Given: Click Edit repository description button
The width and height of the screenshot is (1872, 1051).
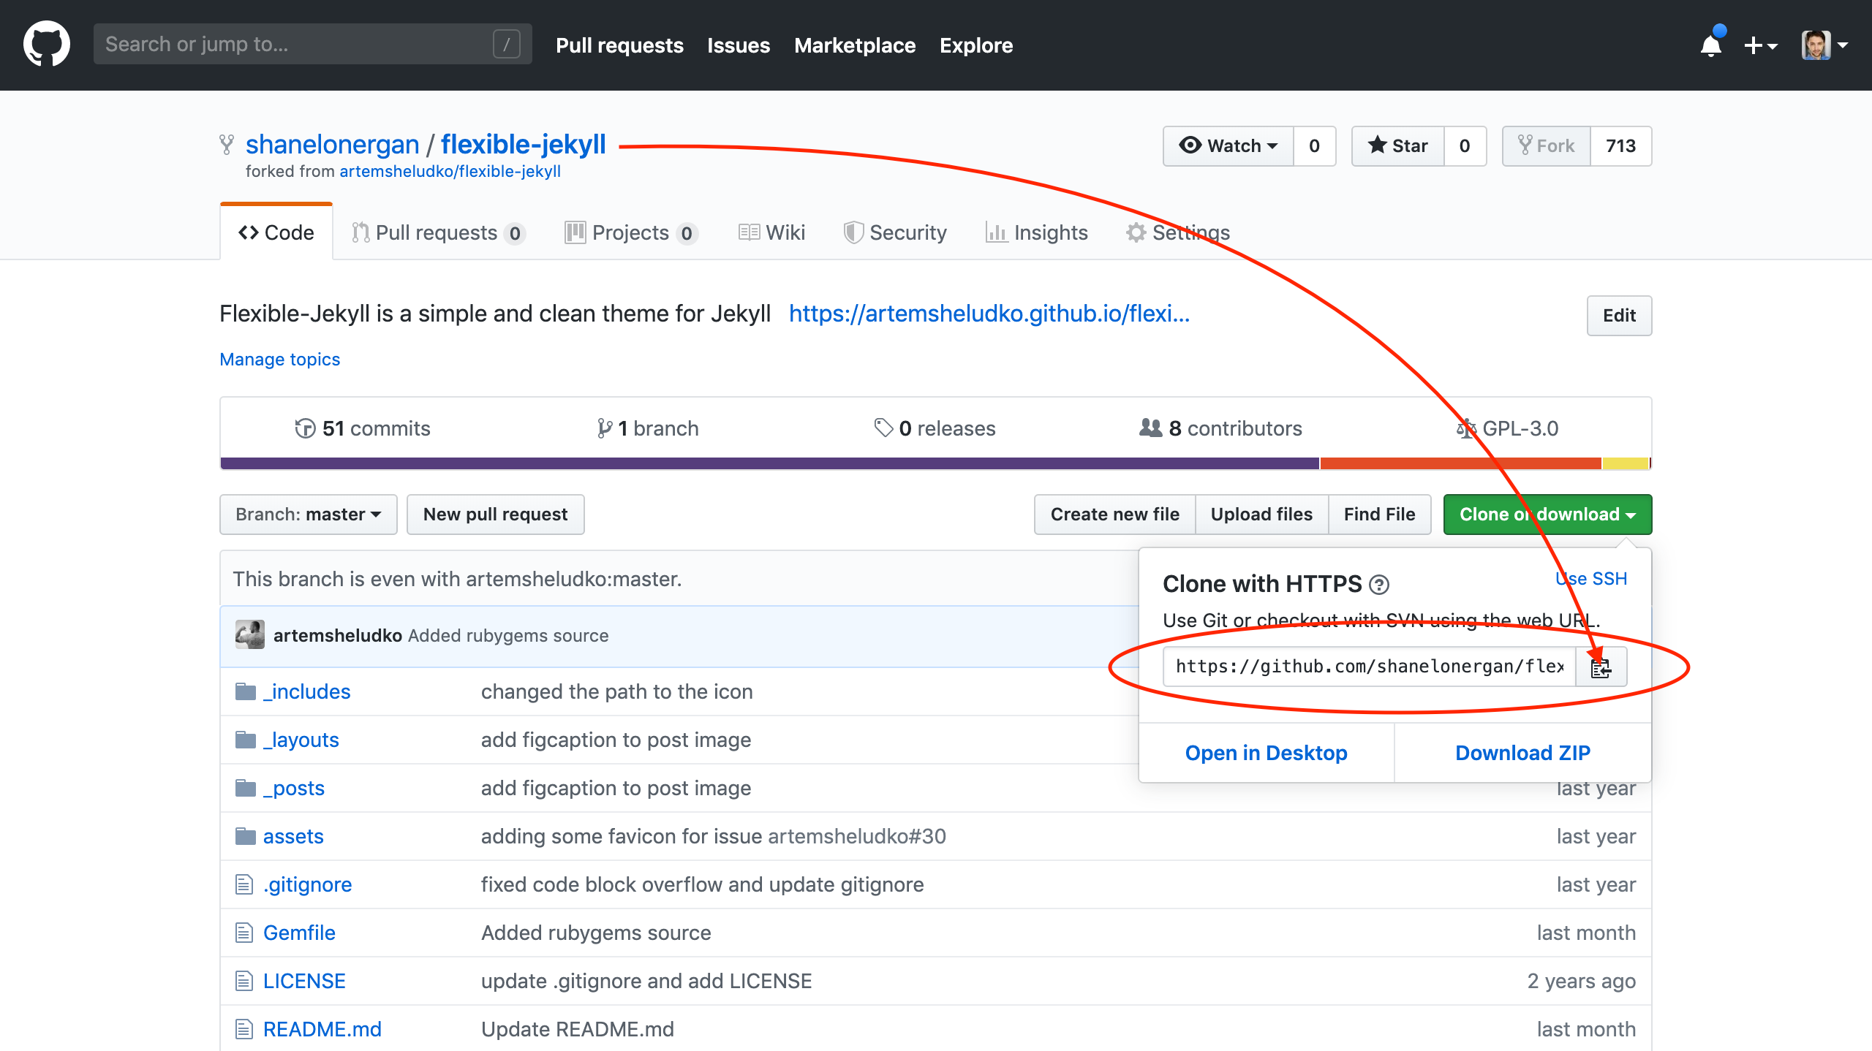Looking at the screenshot, I should click(x=1619, y=315).
